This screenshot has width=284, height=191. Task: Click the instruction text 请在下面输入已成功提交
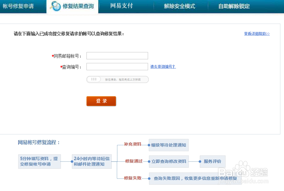point(69,34)
